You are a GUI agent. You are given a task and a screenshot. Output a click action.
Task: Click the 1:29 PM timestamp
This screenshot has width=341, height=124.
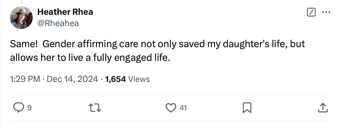click(x=25, y=79)
